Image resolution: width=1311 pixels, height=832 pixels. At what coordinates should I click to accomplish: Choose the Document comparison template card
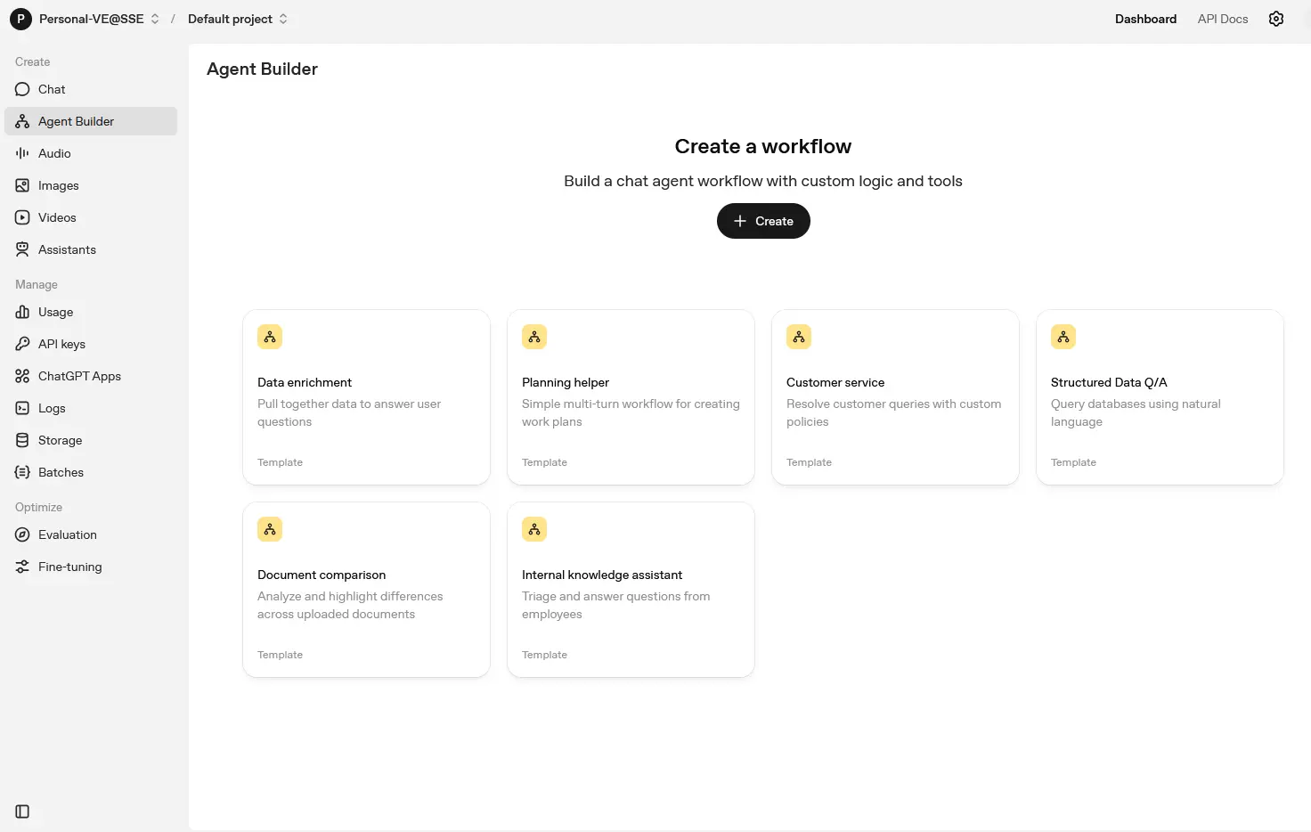pyautogui.click(x=366, y=590)
